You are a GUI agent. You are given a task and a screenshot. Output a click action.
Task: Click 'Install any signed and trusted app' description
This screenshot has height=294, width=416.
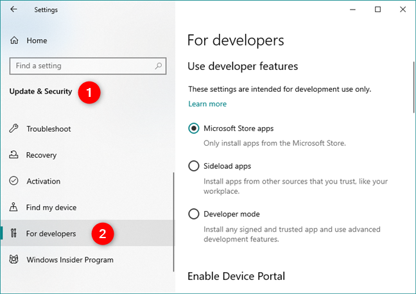[x=292, y=234]
